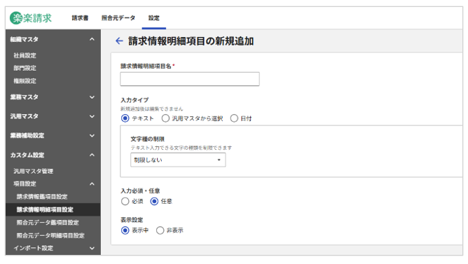Click the 項目設定 sidebar submenu label
This screenshot has width=468, height=264.
point(25,183)
